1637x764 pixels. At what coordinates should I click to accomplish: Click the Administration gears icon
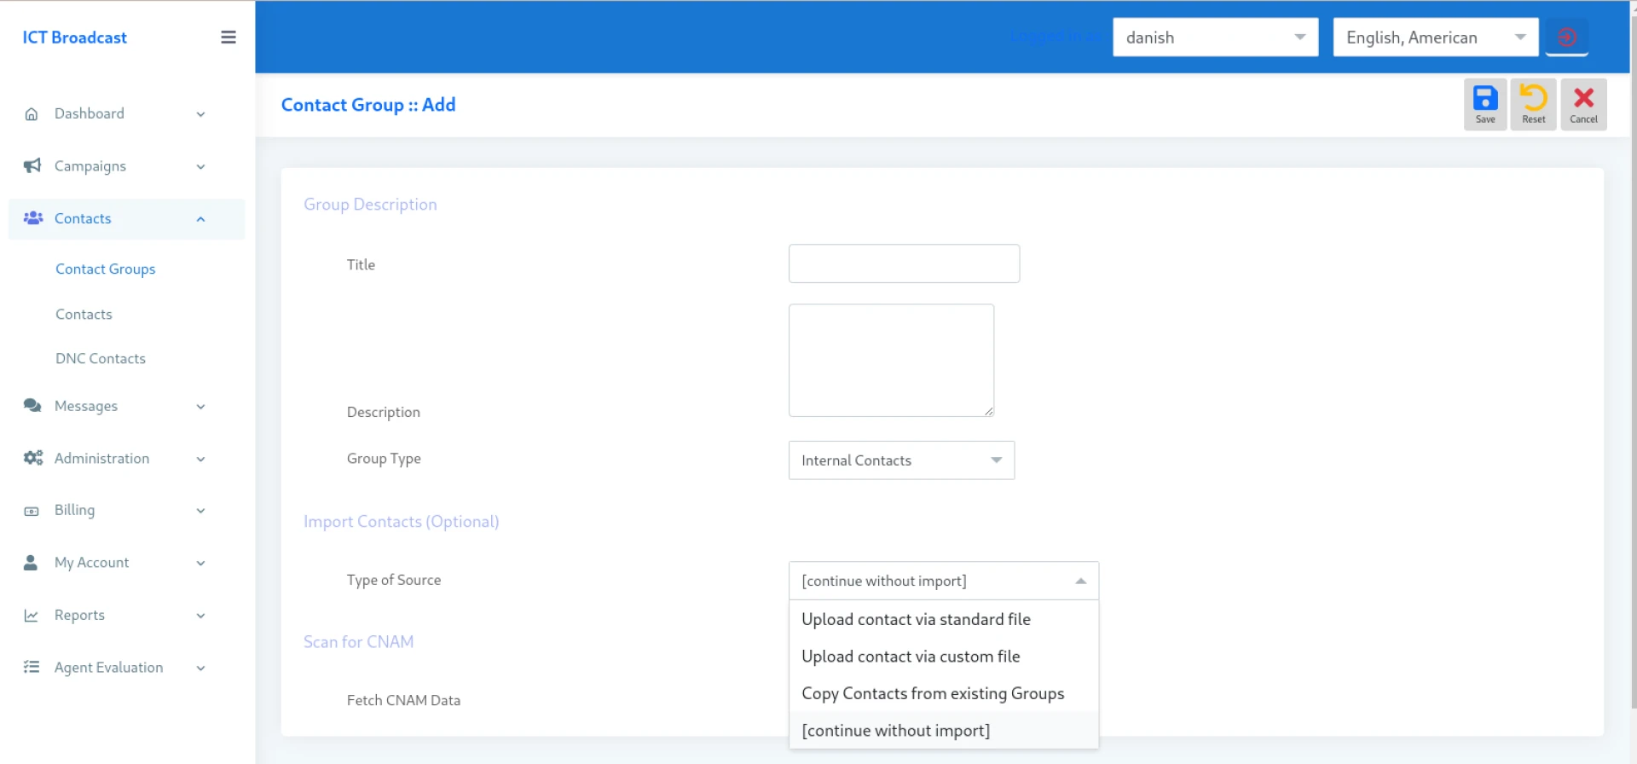coord(32,458)
